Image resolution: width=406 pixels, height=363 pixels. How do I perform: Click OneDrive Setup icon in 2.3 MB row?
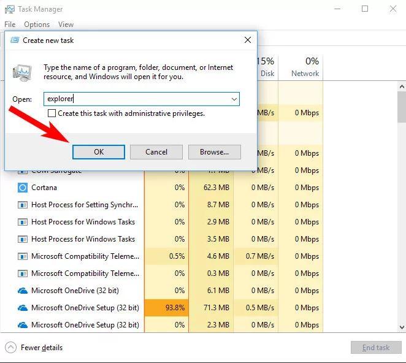pos(23,325)
